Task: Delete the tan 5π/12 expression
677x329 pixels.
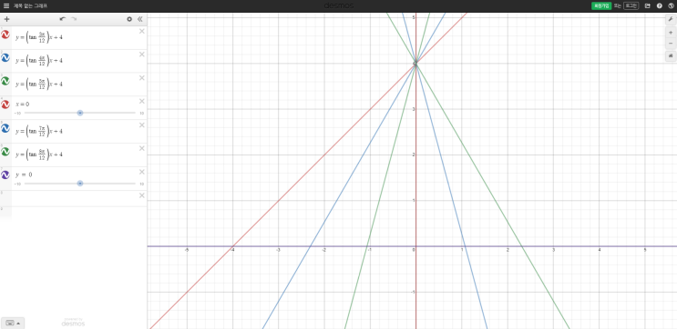Action: (x=141, y=78)
